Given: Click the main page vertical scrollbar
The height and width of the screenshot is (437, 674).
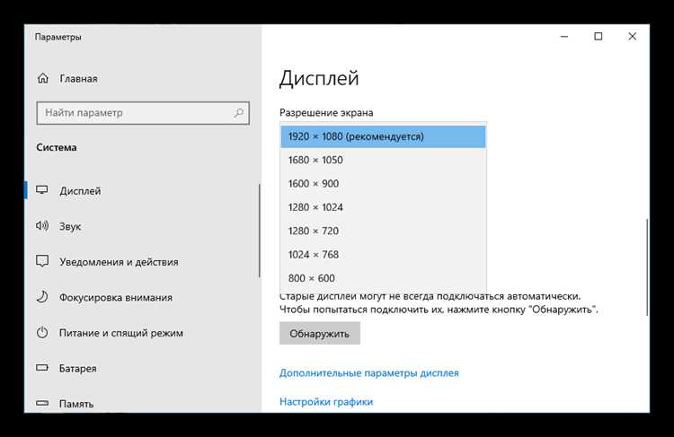Looking at the screenshot, I should [x=647, y=267].
